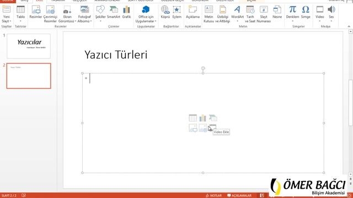Image resolution: width=353 pixels, height=198 pixels.
Task: Toggle NOTLAR notes pane in status bar
Action: click(213, 196)
